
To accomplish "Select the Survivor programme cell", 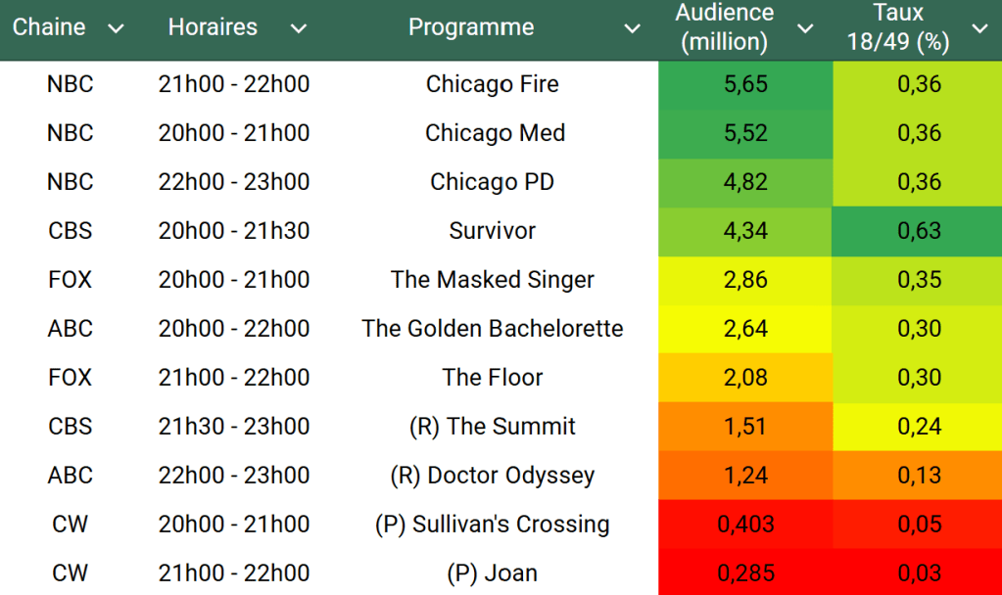I will 492,231.
